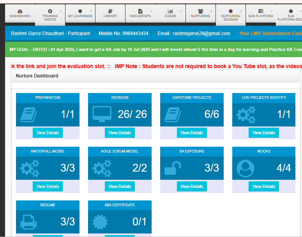Click the badge icon in IIBA Certificate card
This screenshot has width=302, height=237.
coord(101,222)
